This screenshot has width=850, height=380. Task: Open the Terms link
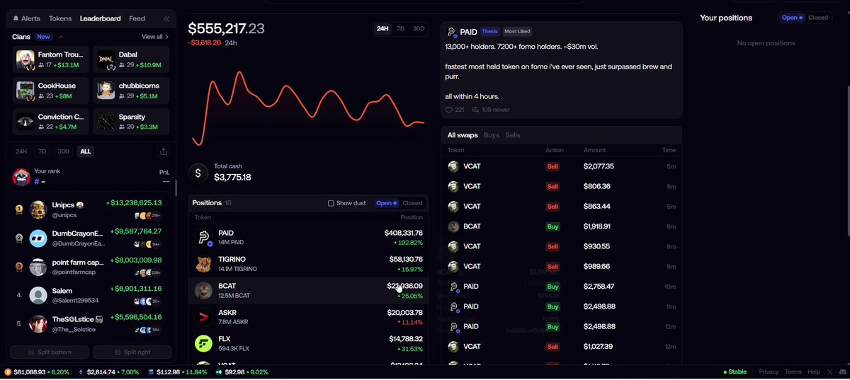point(793,372)
